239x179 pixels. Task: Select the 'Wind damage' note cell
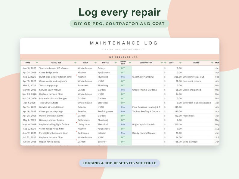point(198,142)
